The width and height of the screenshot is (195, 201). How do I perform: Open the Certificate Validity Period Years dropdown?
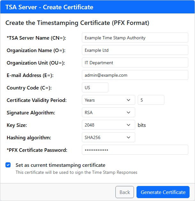[108, 100]
